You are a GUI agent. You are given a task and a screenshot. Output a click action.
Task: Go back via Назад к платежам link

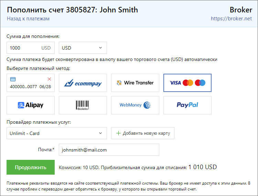point(28,19)
